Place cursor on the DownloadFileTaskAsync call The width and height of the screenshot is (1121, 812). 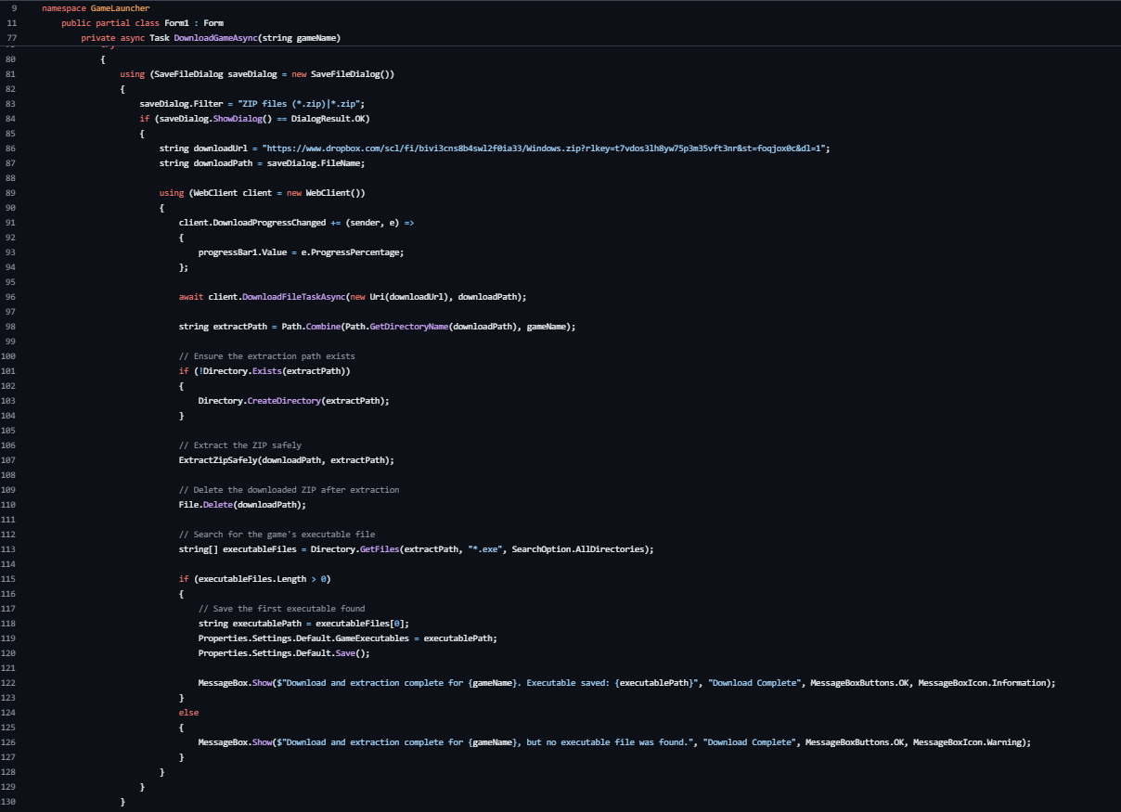point(291,297)
